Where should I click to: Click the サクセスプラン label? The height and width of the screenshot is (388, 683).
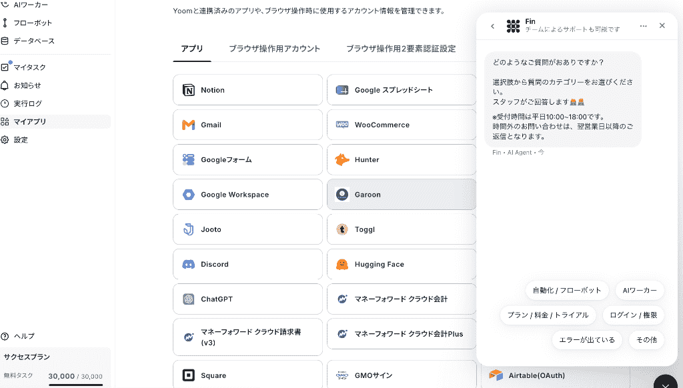click(27, 357)
